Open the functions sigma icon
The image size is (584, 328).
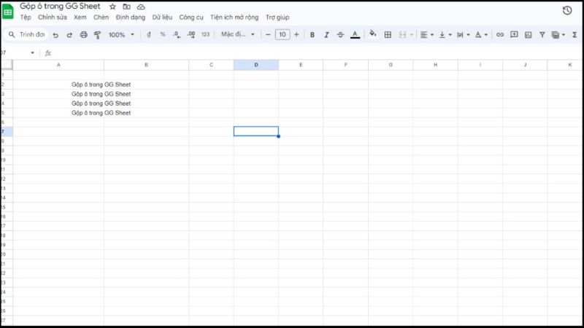pos(575,34)
